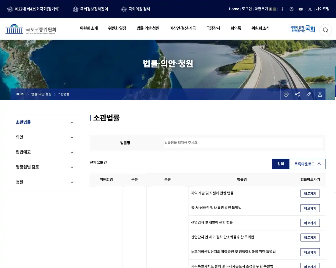The image size is (336, 268).
Task: Click the 위원회명 column header
Action: click(x=106, y=180)
